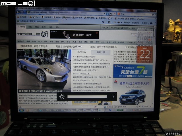Viewport: 182px width, 136px height.
Task: Click the Sony 時尚單眼 誕生 banner ad
Action: [x=75, y=35]
